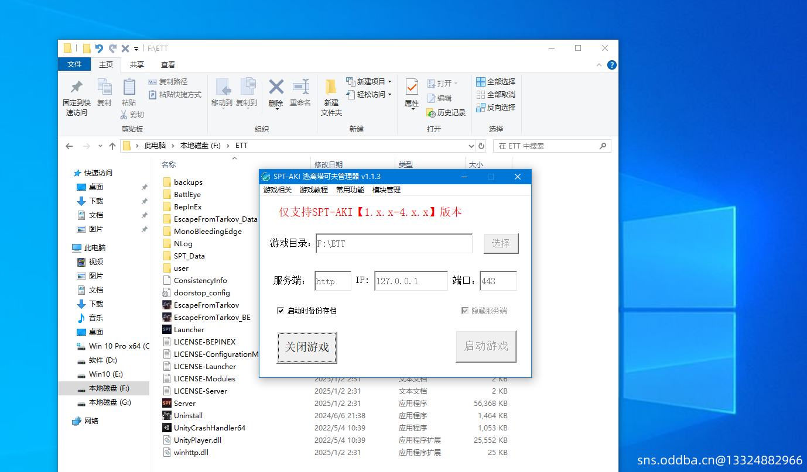Select 视频 in the navigation pane

point(96,262)
